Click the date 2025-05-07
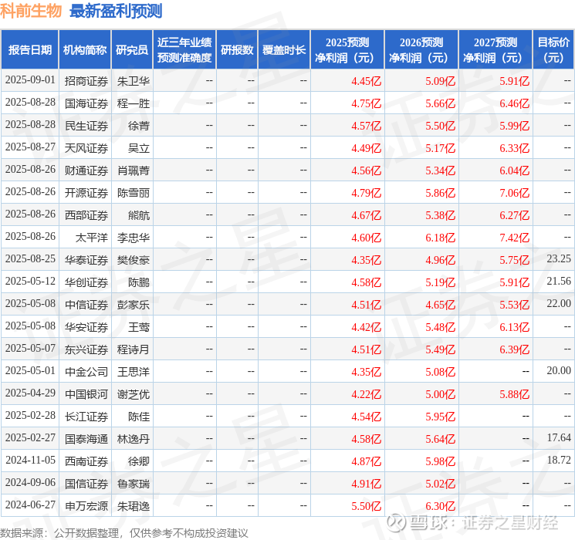The width and height of the screenshot is (575, 540). tap(30, 348)
